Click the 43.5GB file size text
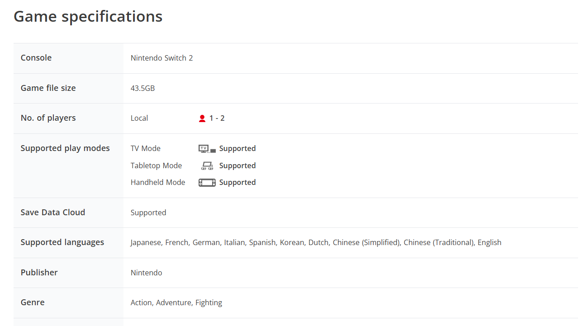 [143, 88]
